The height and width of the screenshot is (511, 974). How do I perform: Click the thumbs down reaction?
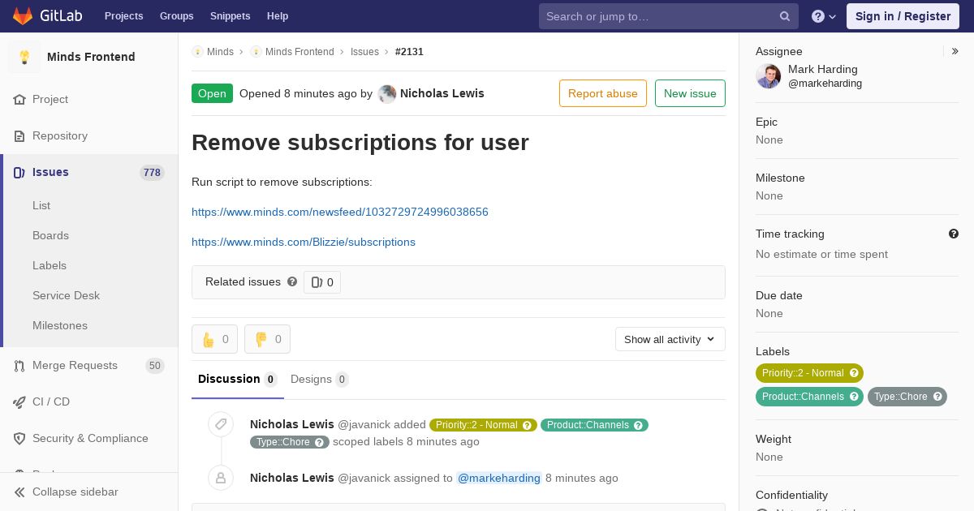click(267, 339)
